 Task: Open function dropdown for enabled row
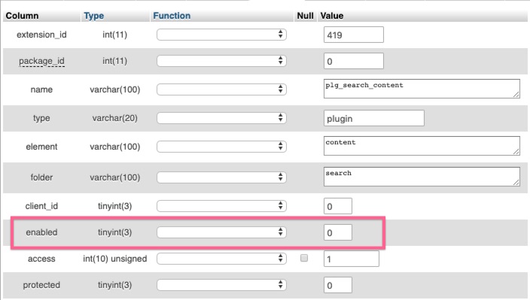point(222,232)
